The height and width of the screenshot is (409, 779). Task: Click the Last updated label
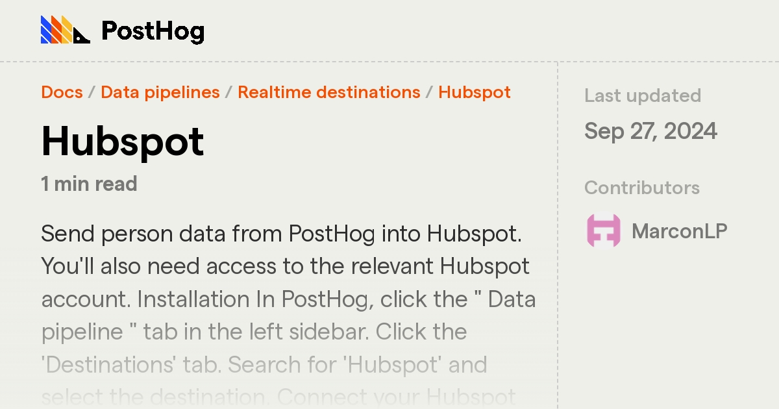point(643,95)
